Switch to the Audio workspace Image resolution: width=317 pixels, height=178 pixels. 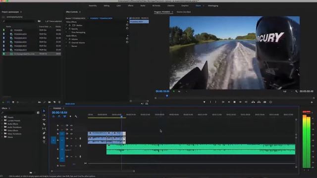tap(143, 5)
